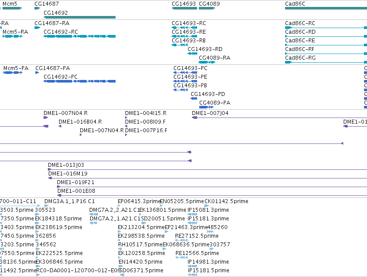This screenshot has height=277, width=367.
Task: Open the CG14693-RB transcript label
Action: coord(188,41)
